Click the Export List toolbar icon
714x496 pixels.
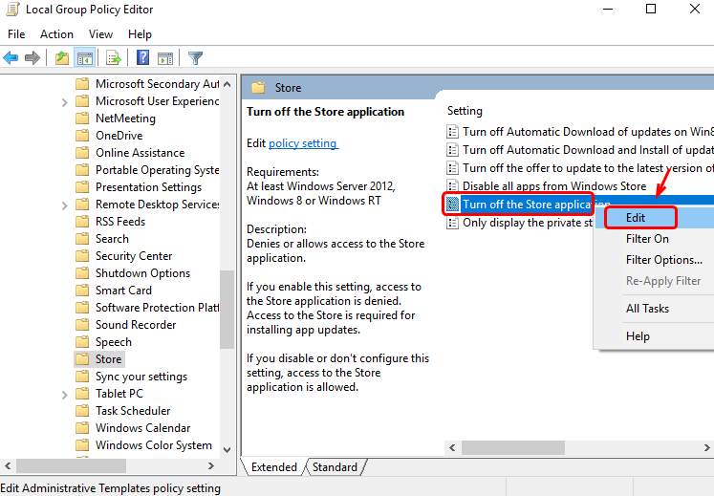[114, 58]
